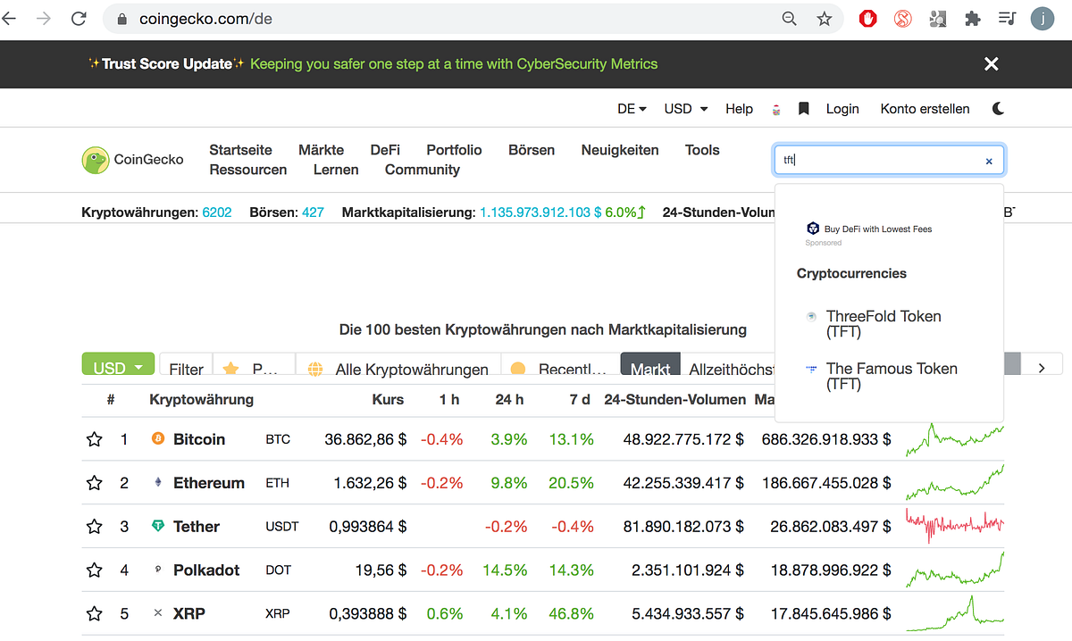Image resolution: width=1072 pixels, height=641 pixels.
Task: Open the browser zoom magnifier icon
Action: [789, 18]
